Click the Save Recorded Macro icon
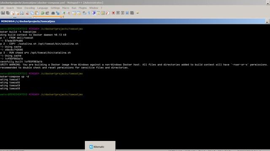The height and width of the screenshot is (151, 270). tap(132, 13)
